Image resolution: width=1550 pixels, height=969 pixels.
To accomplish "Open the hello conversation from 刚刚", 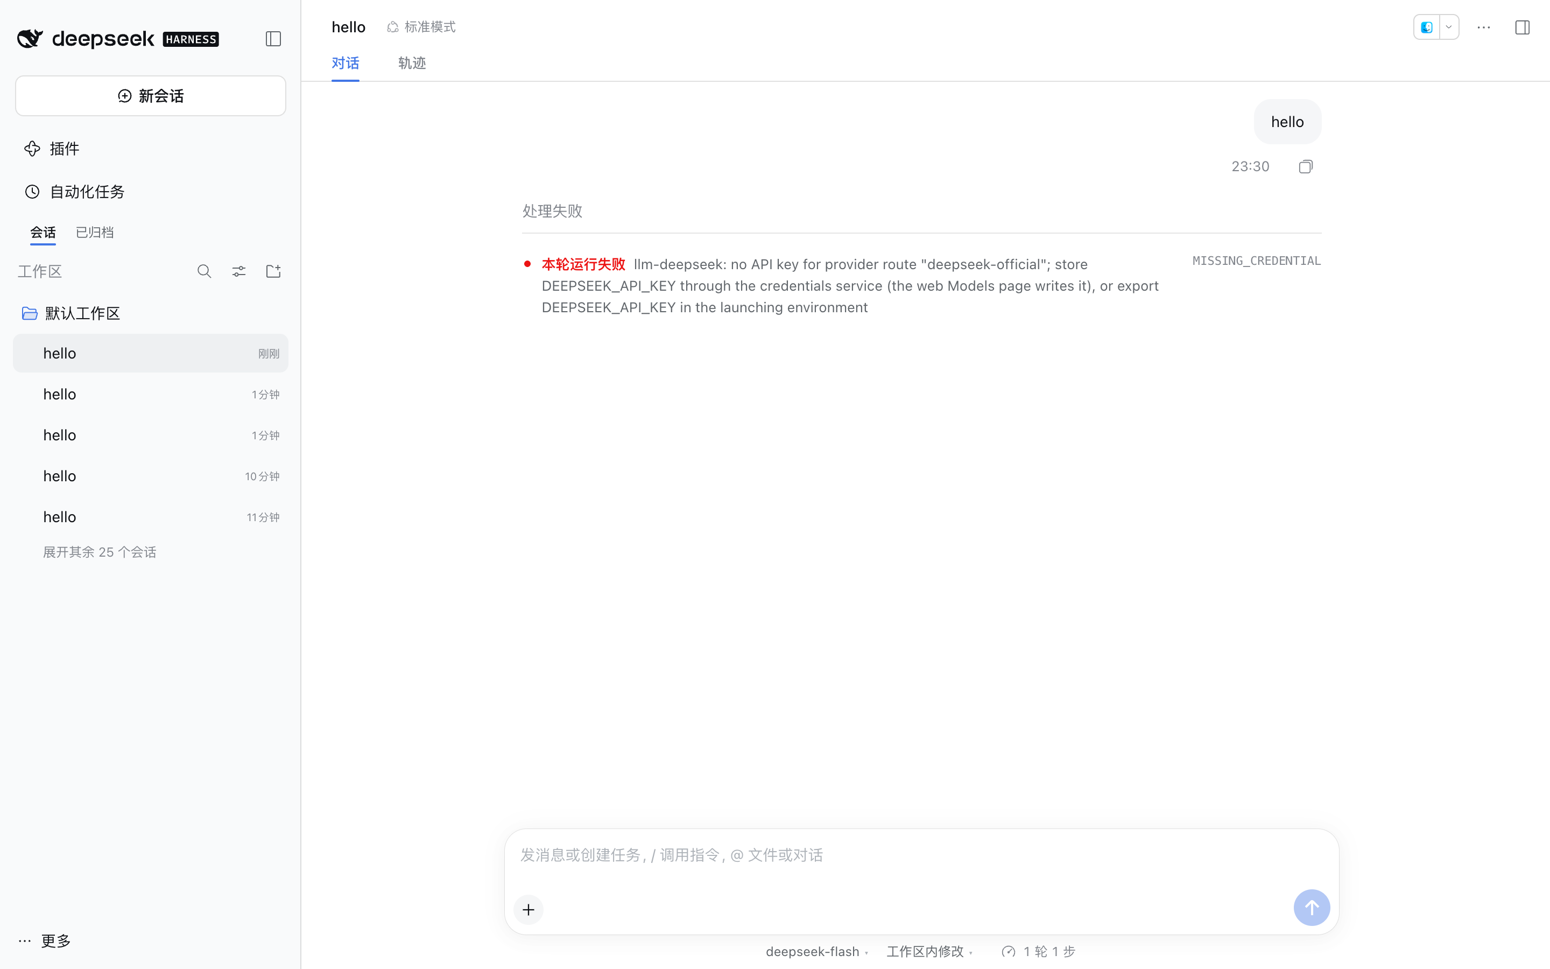I will (x=151, y=353).
